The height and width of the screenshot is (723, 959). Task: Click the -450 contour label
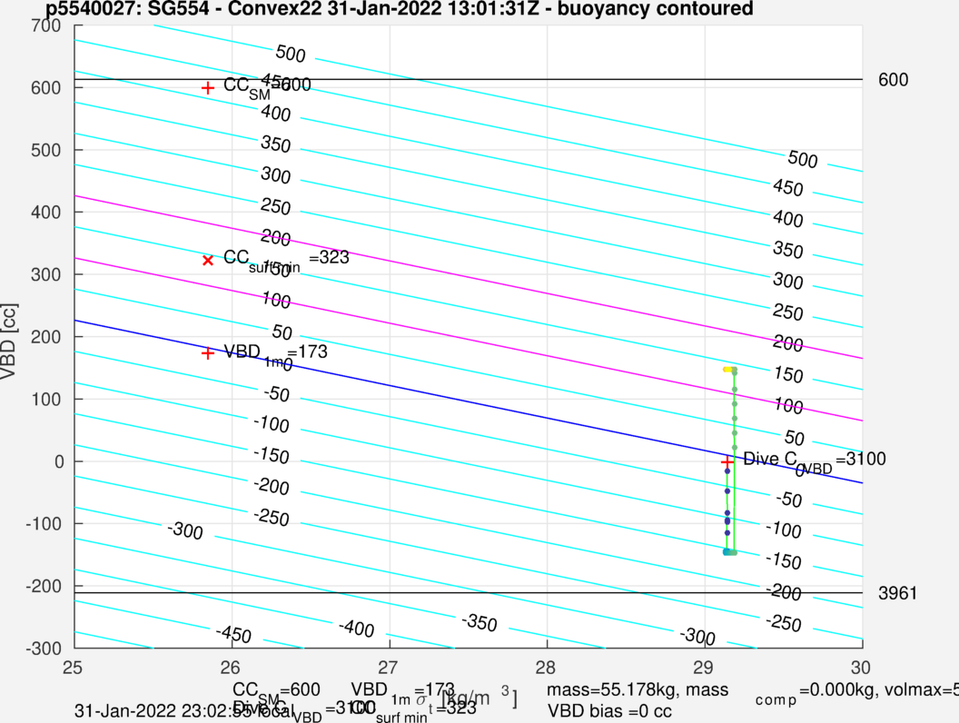tap(233, 634)
